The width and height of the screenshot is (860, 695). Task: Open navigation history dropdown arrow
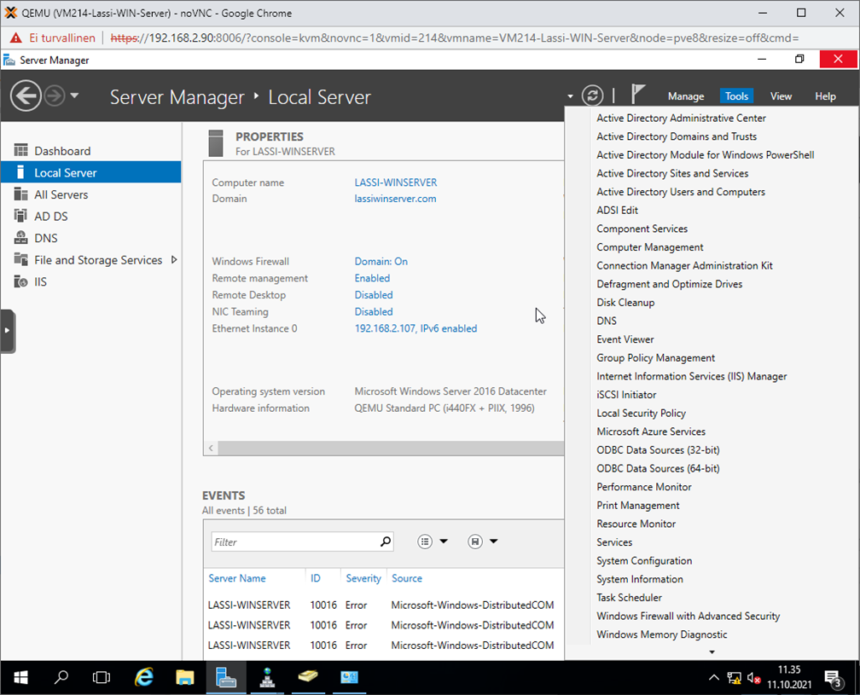click(74, 96)
